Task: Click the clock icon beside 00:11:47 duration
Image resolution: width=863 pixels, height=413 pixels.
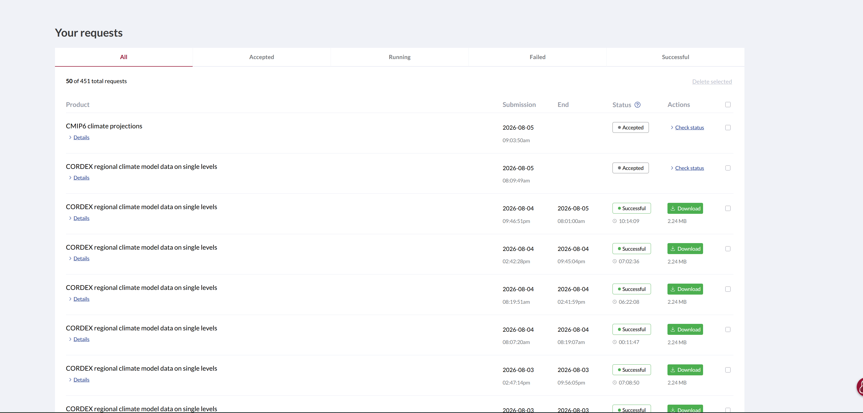Action: (615, 342)
